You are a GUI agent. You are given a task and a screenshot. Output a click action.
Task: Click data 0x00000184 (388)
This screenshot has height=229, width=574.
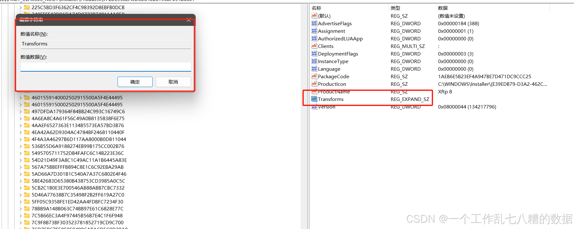[459, 23]
